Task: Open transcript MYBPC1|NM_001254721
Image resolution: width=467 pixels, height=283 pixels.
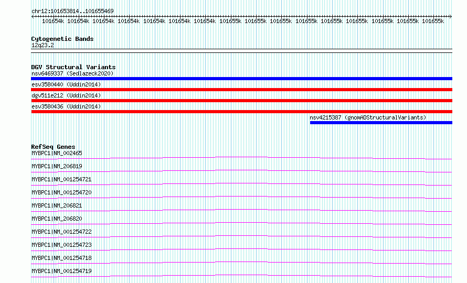Action: (x=61, y=179)
